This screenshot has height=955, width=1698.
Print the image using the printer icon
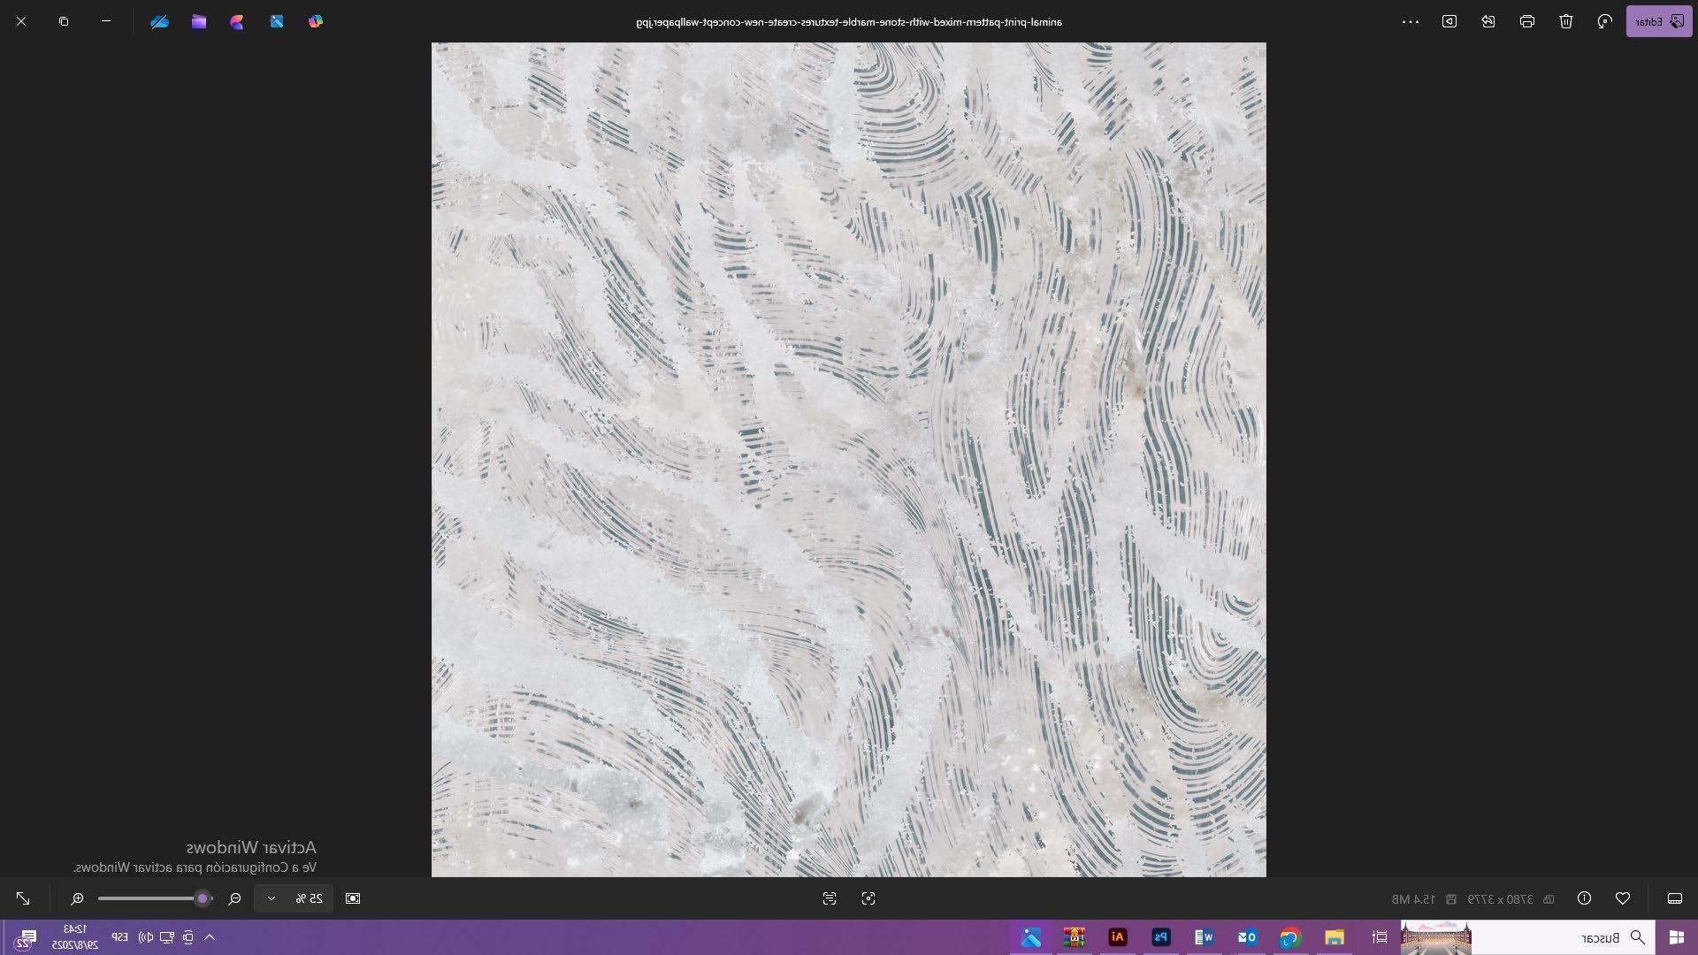point(1526,21)
